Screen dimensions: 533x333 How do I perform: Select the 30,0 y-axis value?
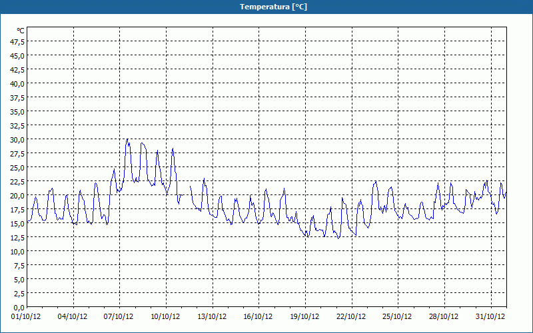[x=18, y=140]
